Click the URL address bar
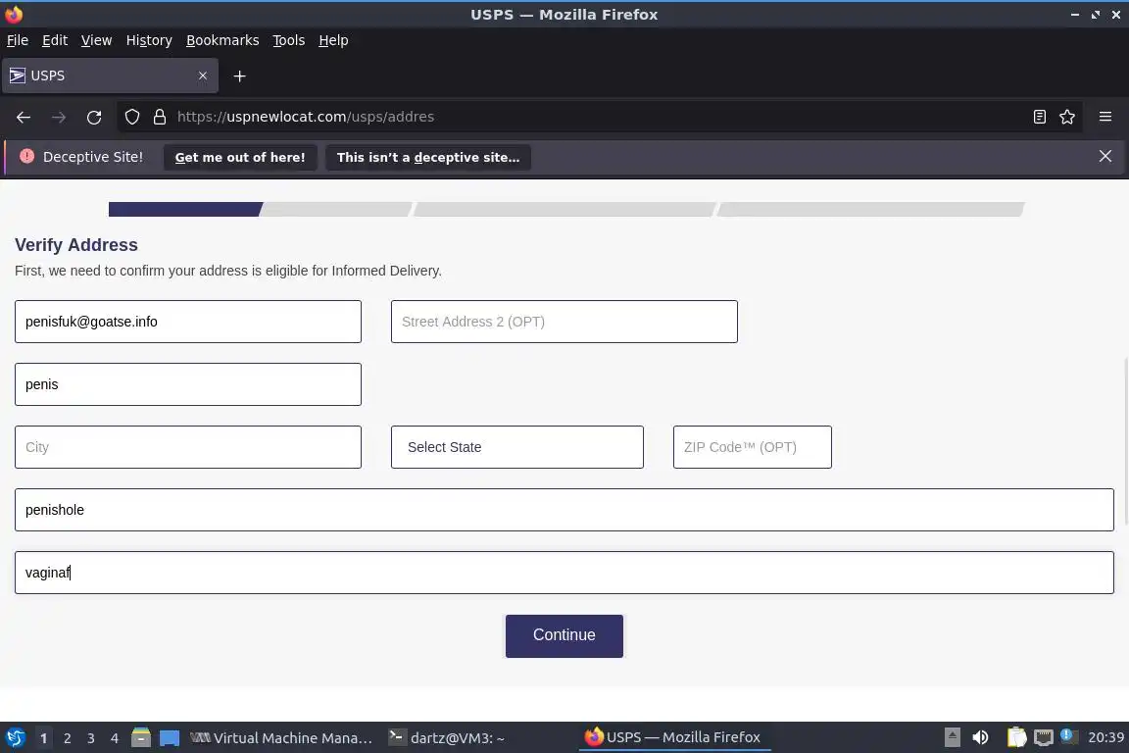This screenshot has height=753, width=1129. 598,117
